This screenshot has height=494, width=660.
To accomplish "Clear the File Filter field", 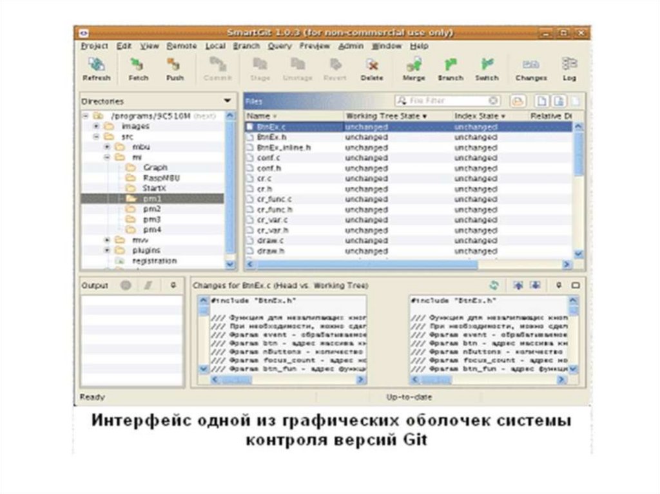I will (493, 100).
